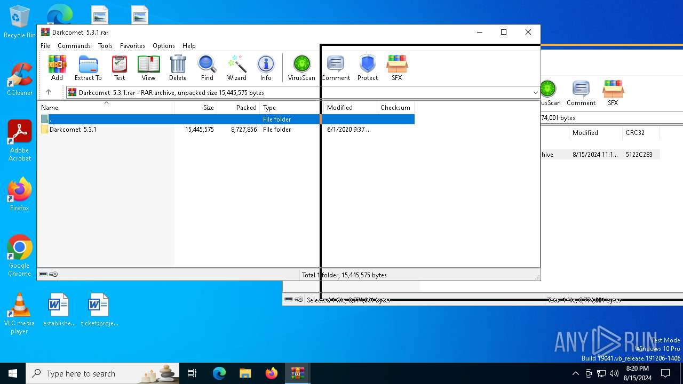Image resolution: width=683 pixels, height=384 pixels.
Task: Select the Darkcomet 5.3.1 folder row
Action: tap(226, 130)
